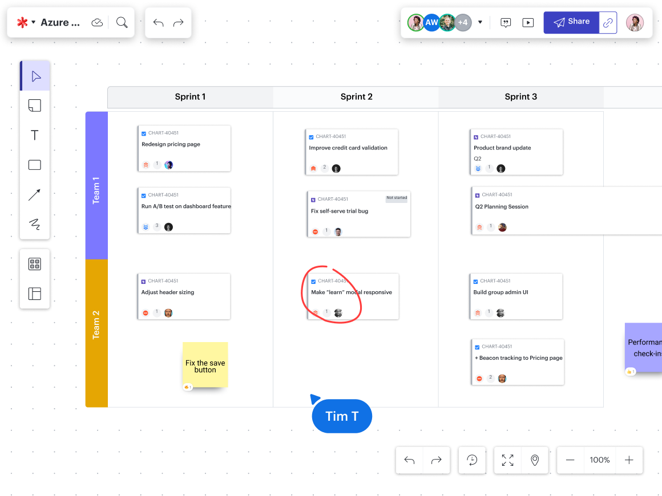Toggle fullscreen fit-to-screen view
The height and width of the screenshot is (496, 662).
point(507,460)
